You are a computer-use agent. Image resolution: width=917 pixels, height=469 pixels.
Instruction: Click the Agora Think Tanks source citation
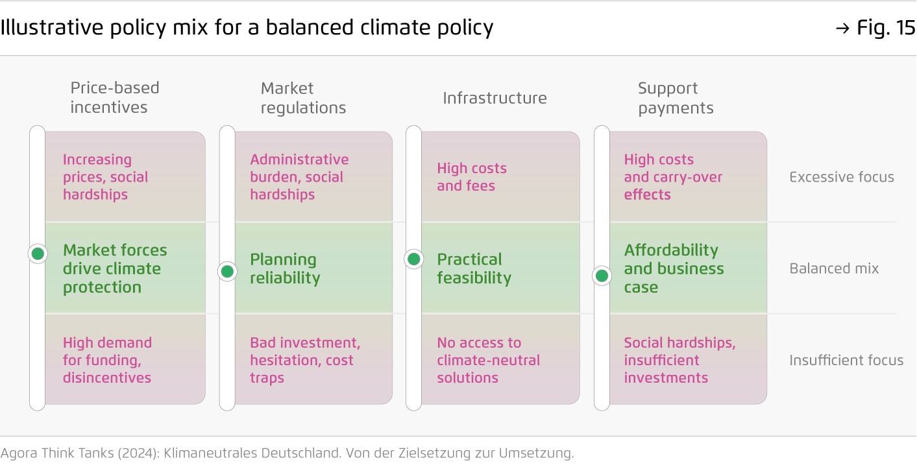point(287,453)
